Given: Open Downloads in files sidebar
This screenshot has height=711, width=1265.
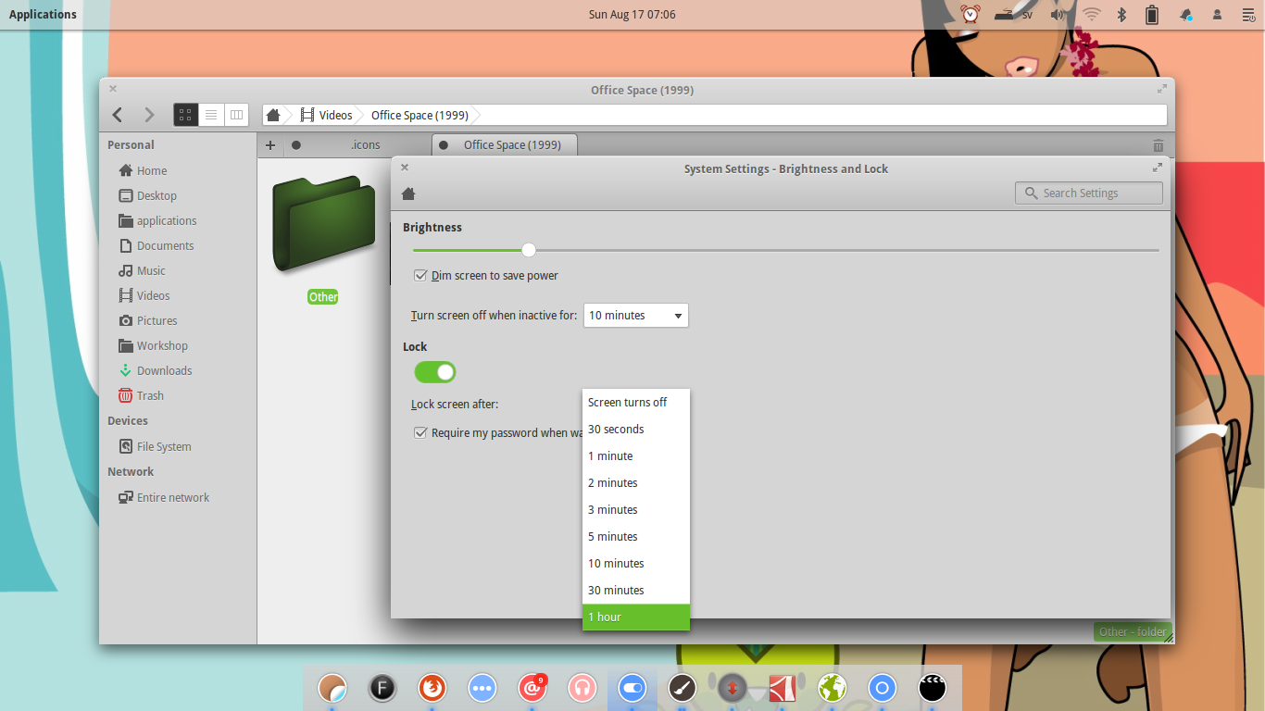Looking at the screenshot, I should tap(164, 370).
